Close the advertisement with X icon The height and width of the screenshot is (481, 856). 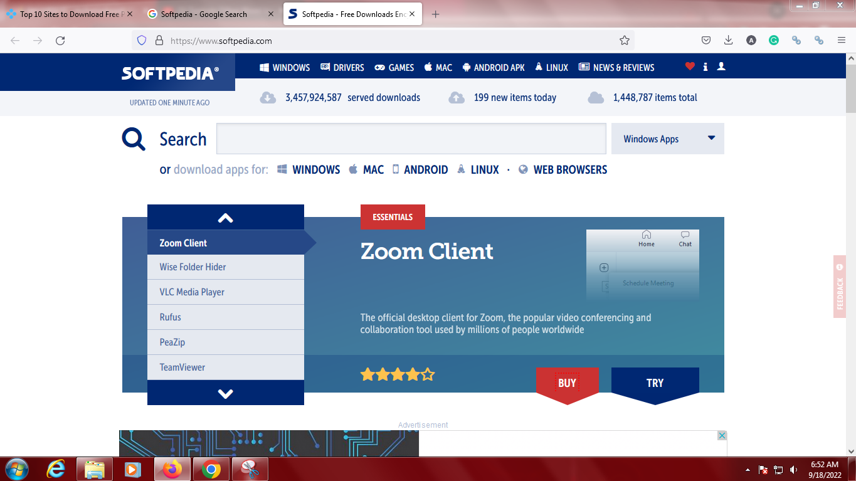[x=722, y=435]
